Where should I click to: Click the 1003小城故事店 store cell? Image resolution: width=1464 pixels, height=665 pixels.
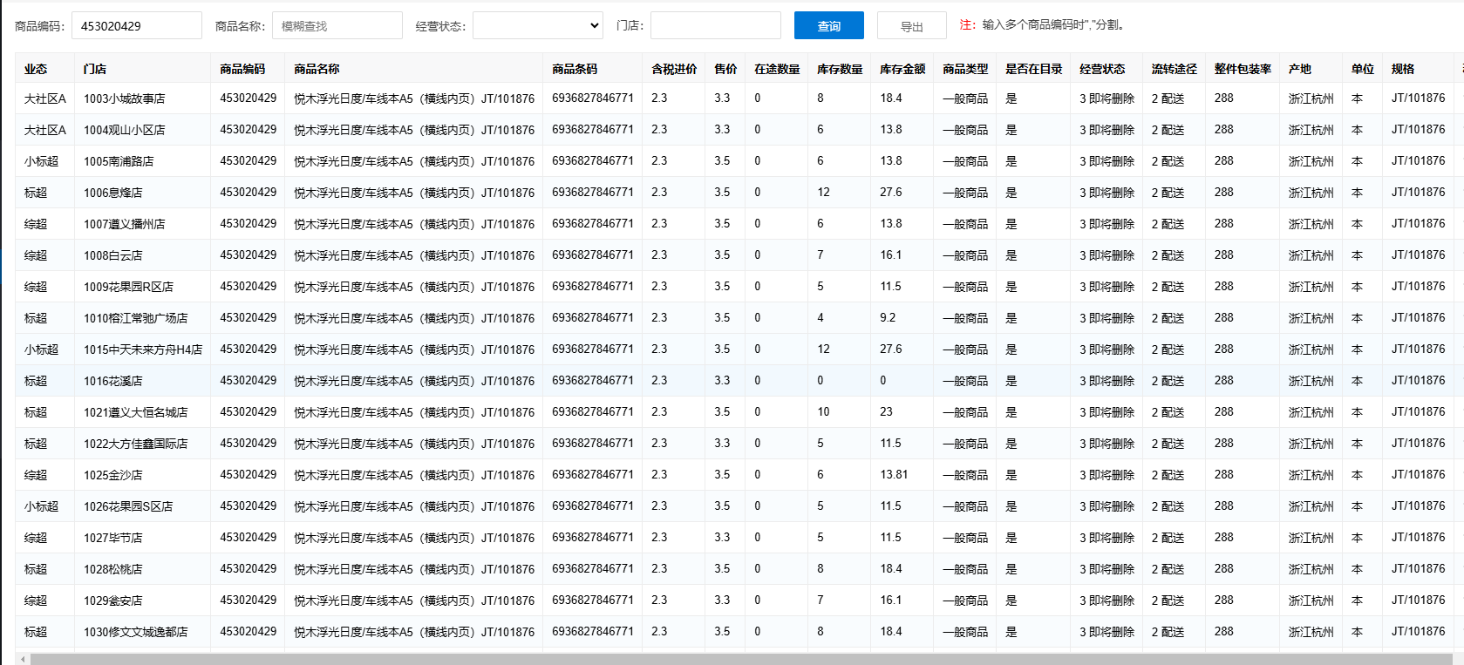pyautogui.click(x=125, y=98)
